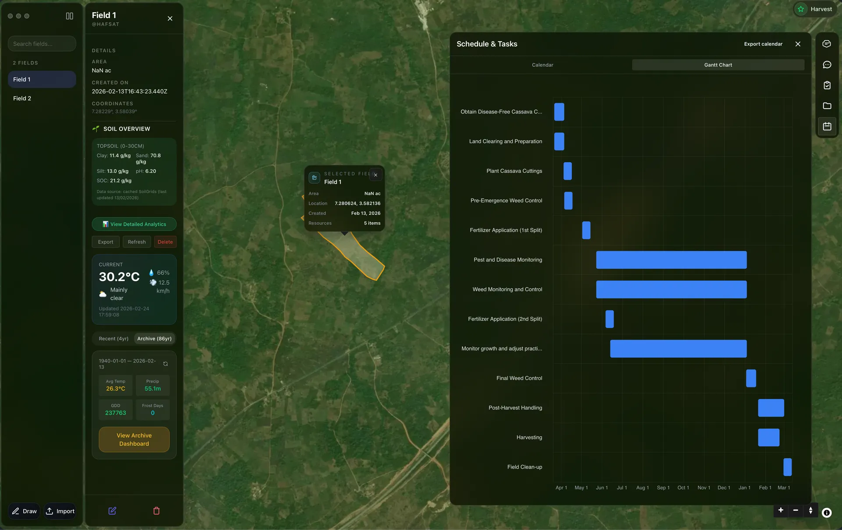This screenshot has width=842, height=530.
Task: Switch to Recent (4yr) weather toggle
Action: (114, 338)
